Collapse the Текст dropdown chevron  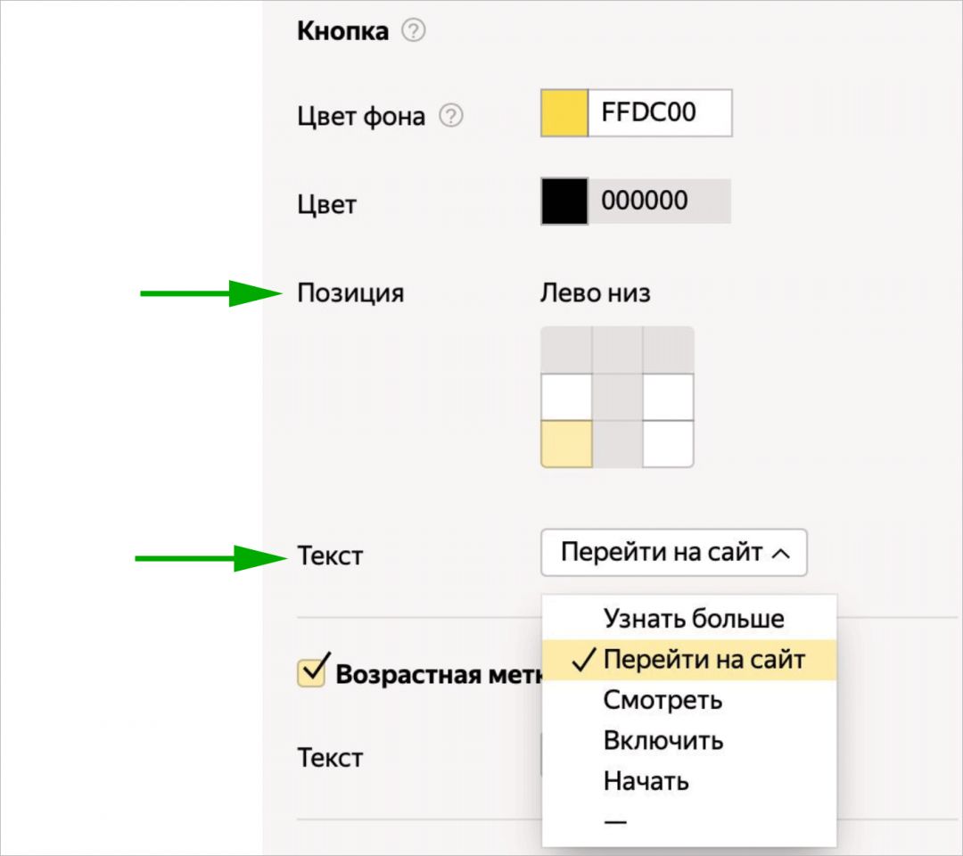coord(783,554)
